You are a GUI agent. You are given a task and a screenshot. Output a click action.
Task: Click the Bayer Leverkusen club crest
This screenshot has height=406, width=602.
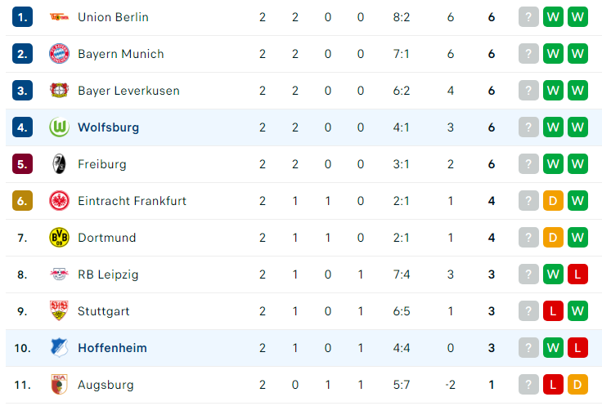[59, 91]
